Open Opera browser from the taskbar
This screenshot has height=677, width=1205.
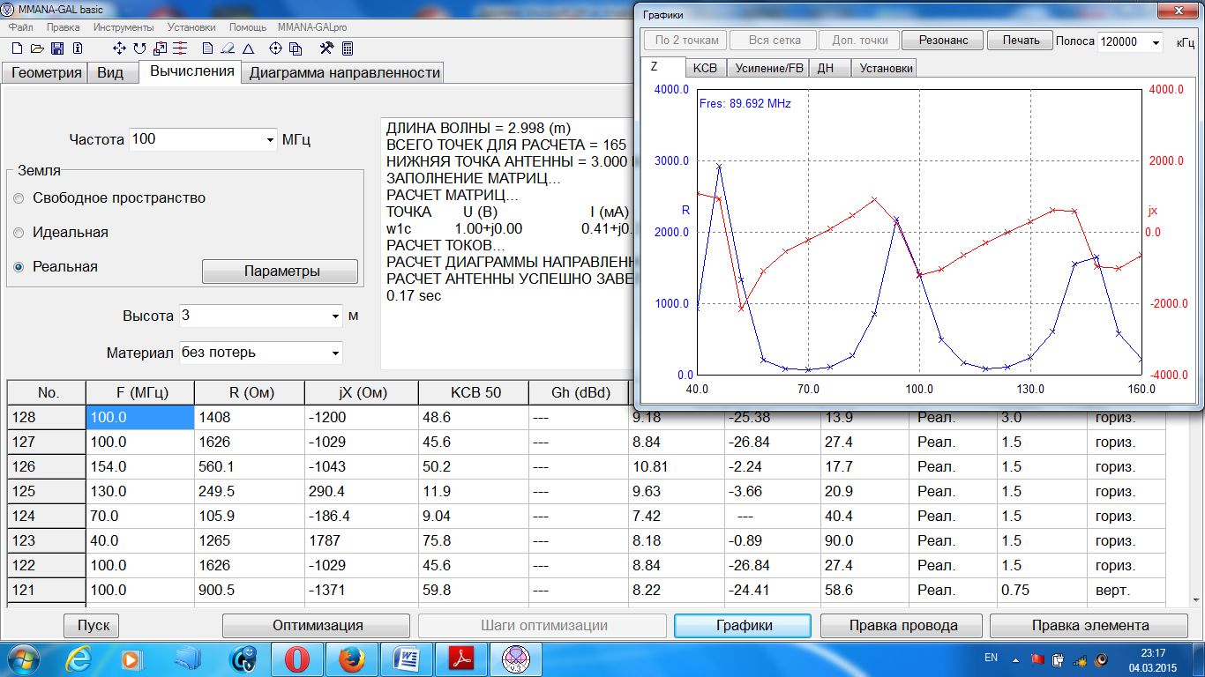coord(298,658)
